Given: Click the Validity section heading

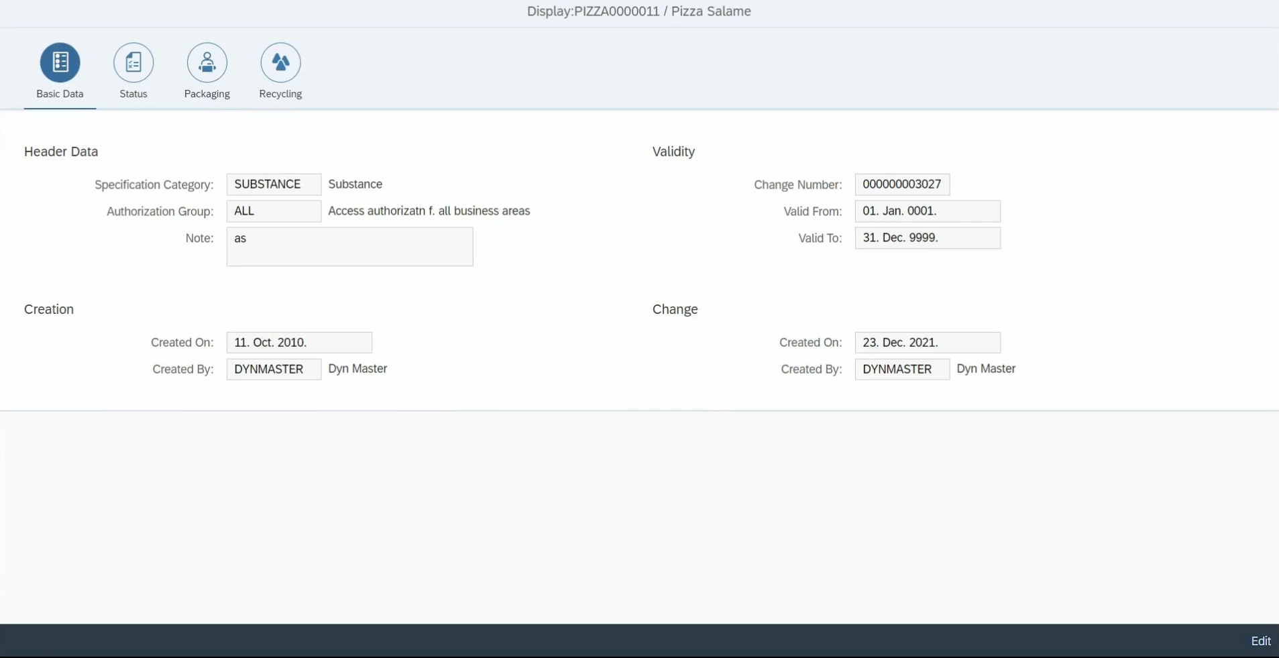Looking at the screenshot, I should click(673, 152).
